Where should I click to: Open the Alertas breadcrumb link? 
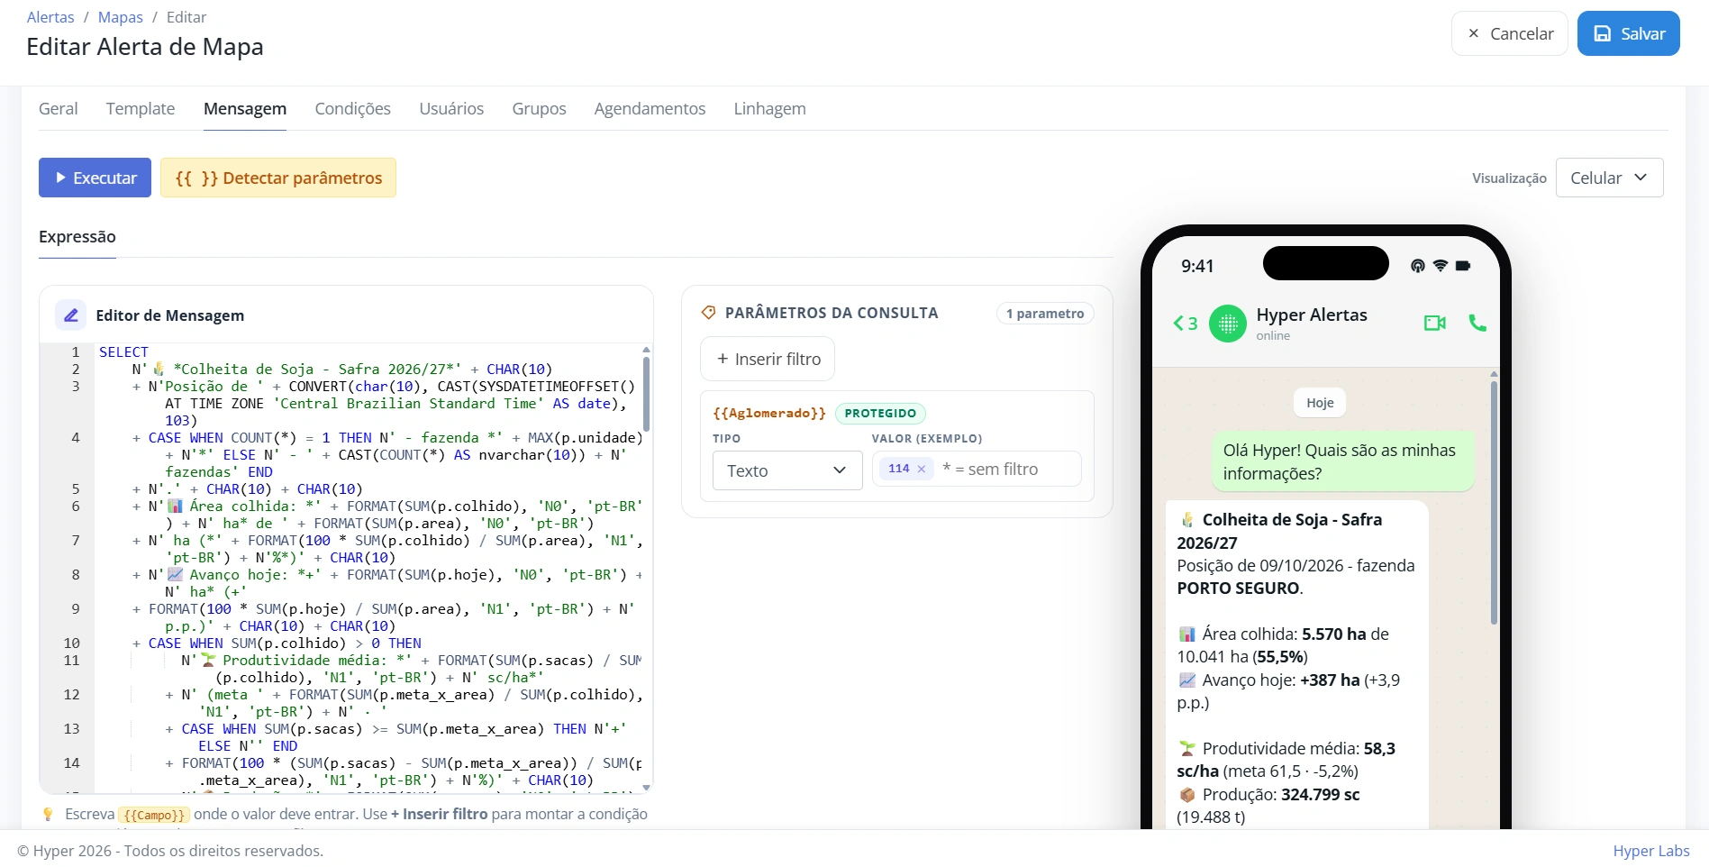50,17
